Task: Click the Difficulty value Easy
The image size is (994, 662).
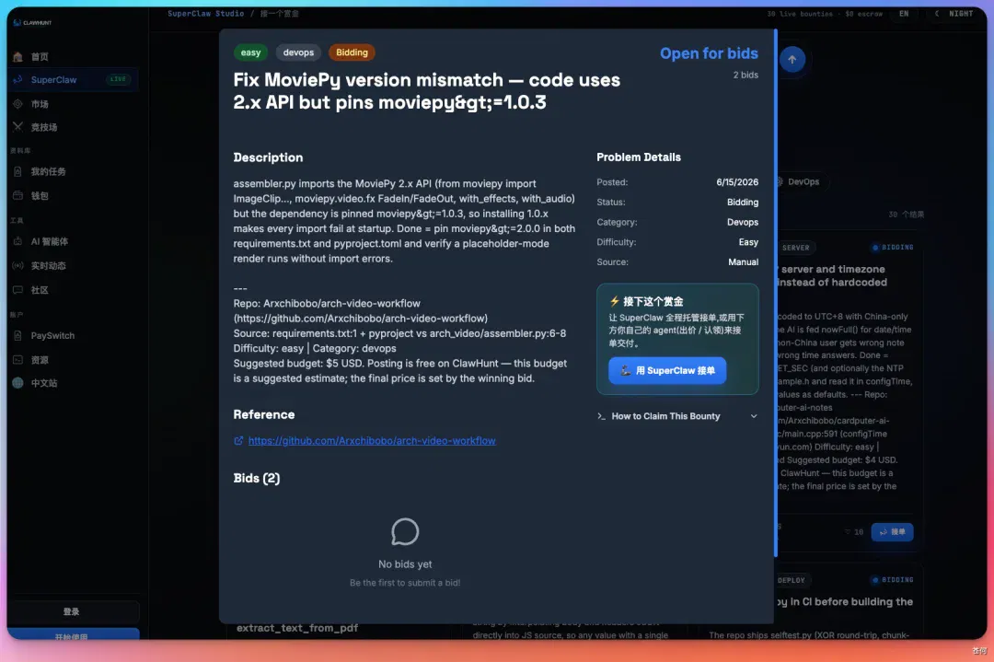Action: (x=748, y=242)
